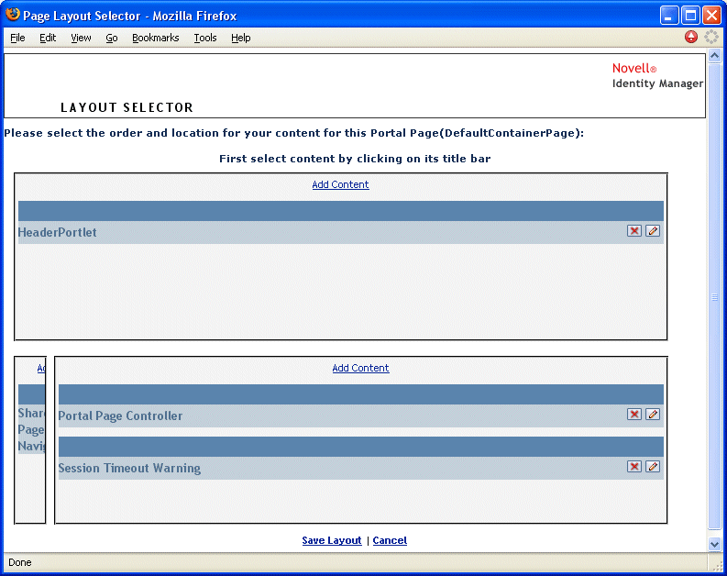Viewport: 727px width, 576px height.
Task: Click Add Content link in the header region
Action: pyautogui.click(x=340, y=184)
